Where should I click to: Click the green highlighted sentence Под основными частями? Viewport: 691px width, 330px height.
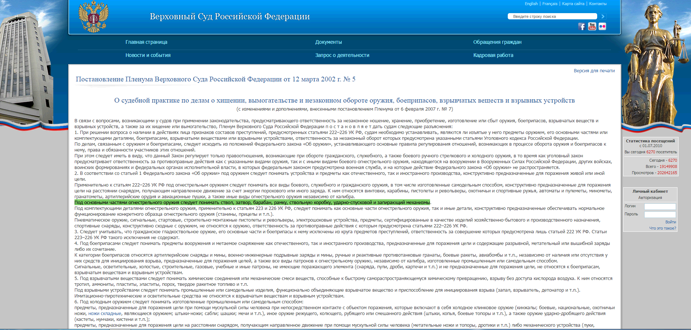(252, 203)
